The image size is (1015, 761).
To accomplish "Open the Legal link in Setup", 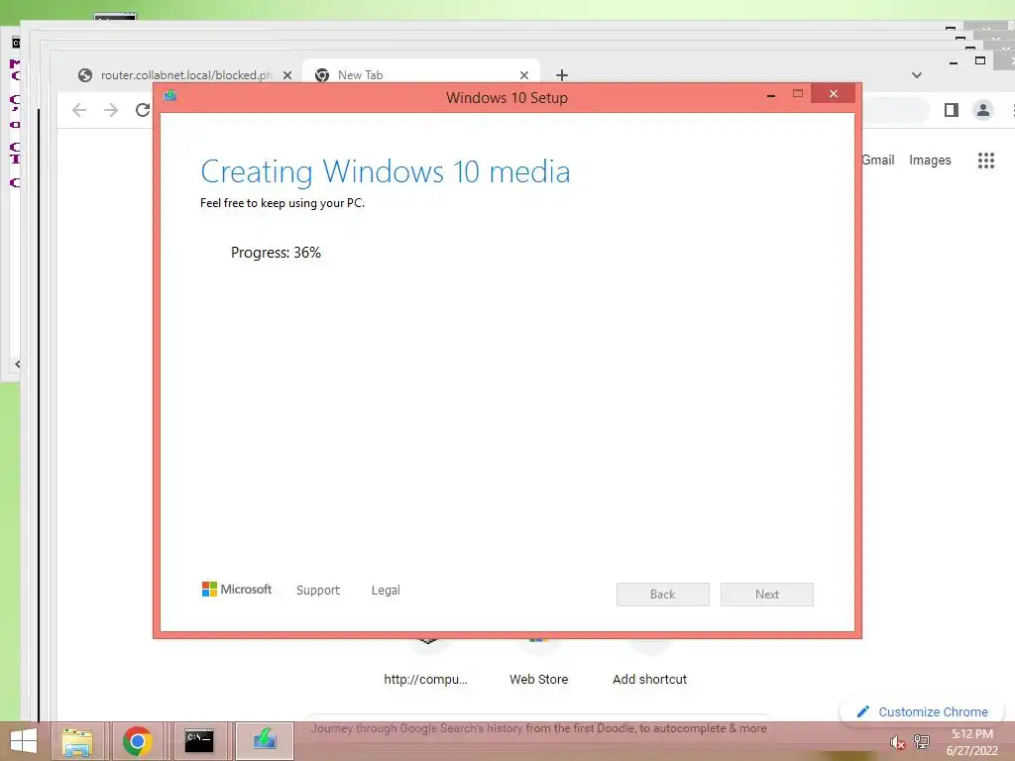I will 386,591.
